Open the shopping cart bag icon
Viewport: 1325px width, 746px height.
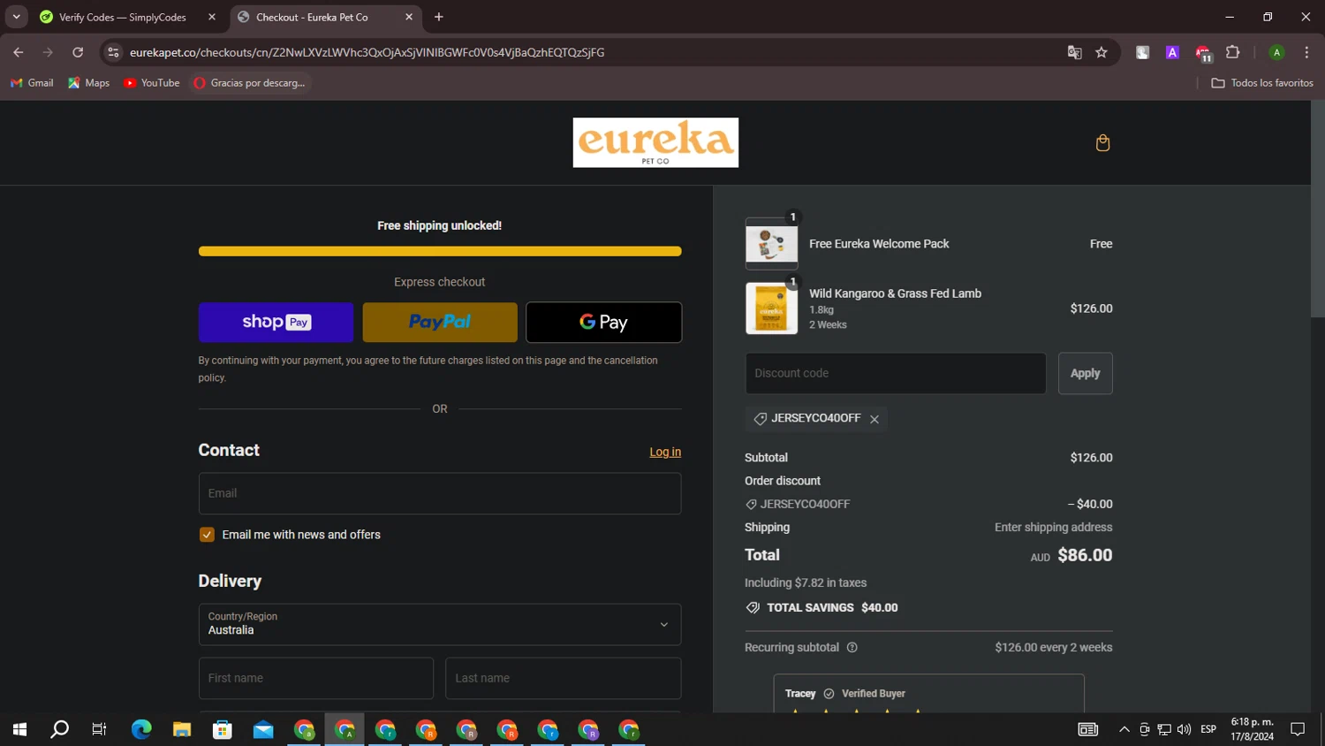1102,143
